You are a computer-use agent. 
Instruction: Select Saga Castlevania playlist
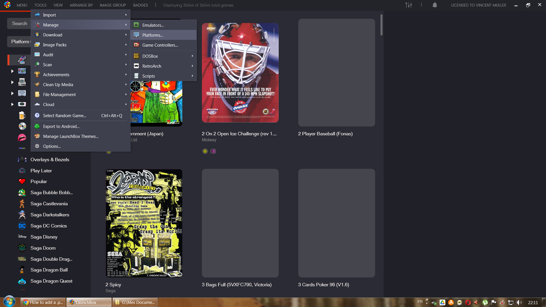49,204
